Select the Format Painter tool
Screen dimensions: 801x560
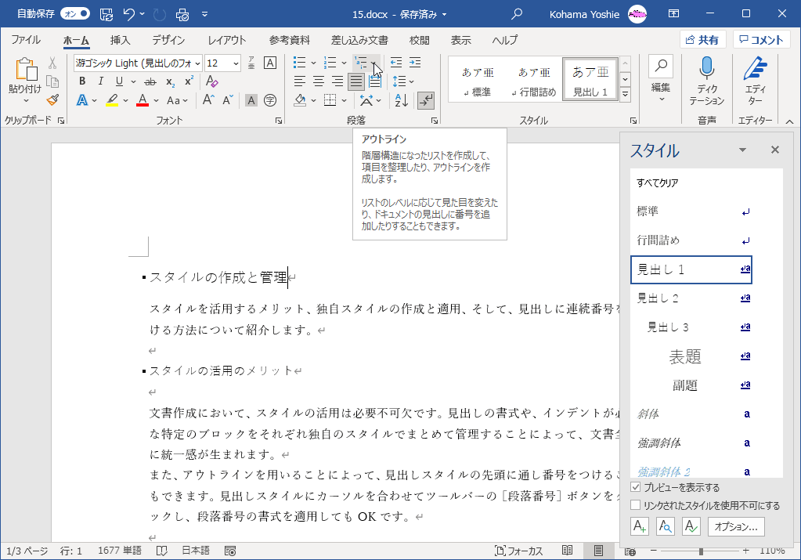pos(51,99)
